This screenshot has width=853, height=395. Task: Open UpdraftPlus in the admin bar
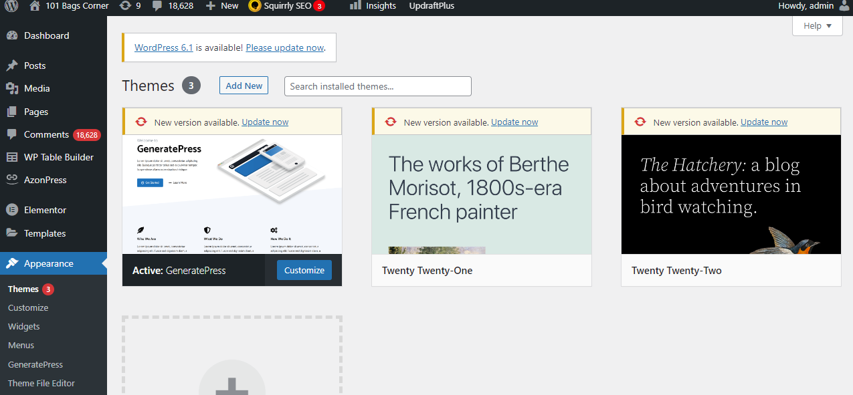[432, 6]
